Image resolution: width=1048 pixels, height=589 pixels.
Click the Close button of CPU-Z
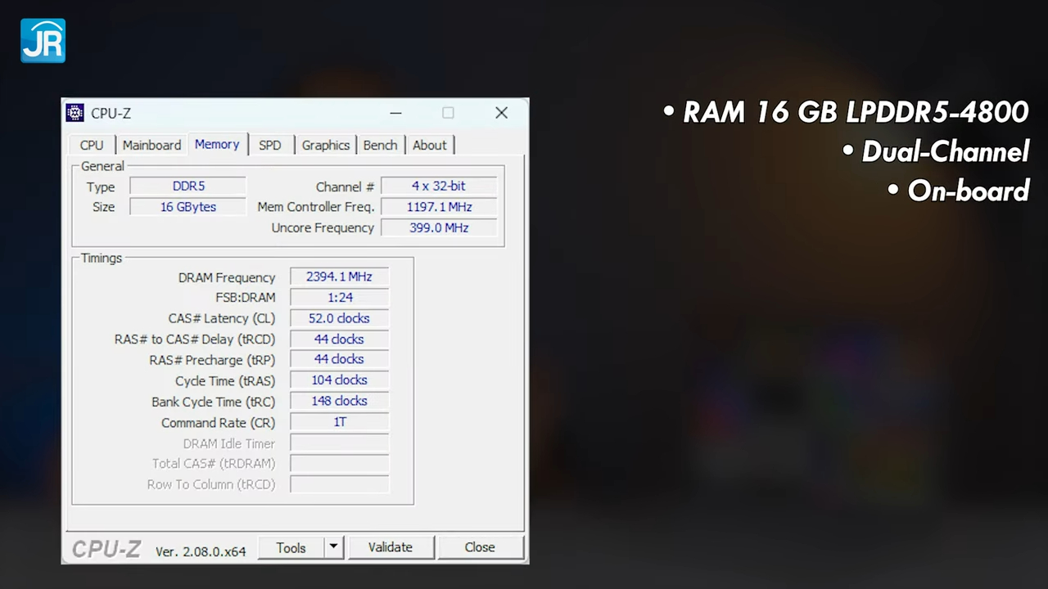point(479,547)
